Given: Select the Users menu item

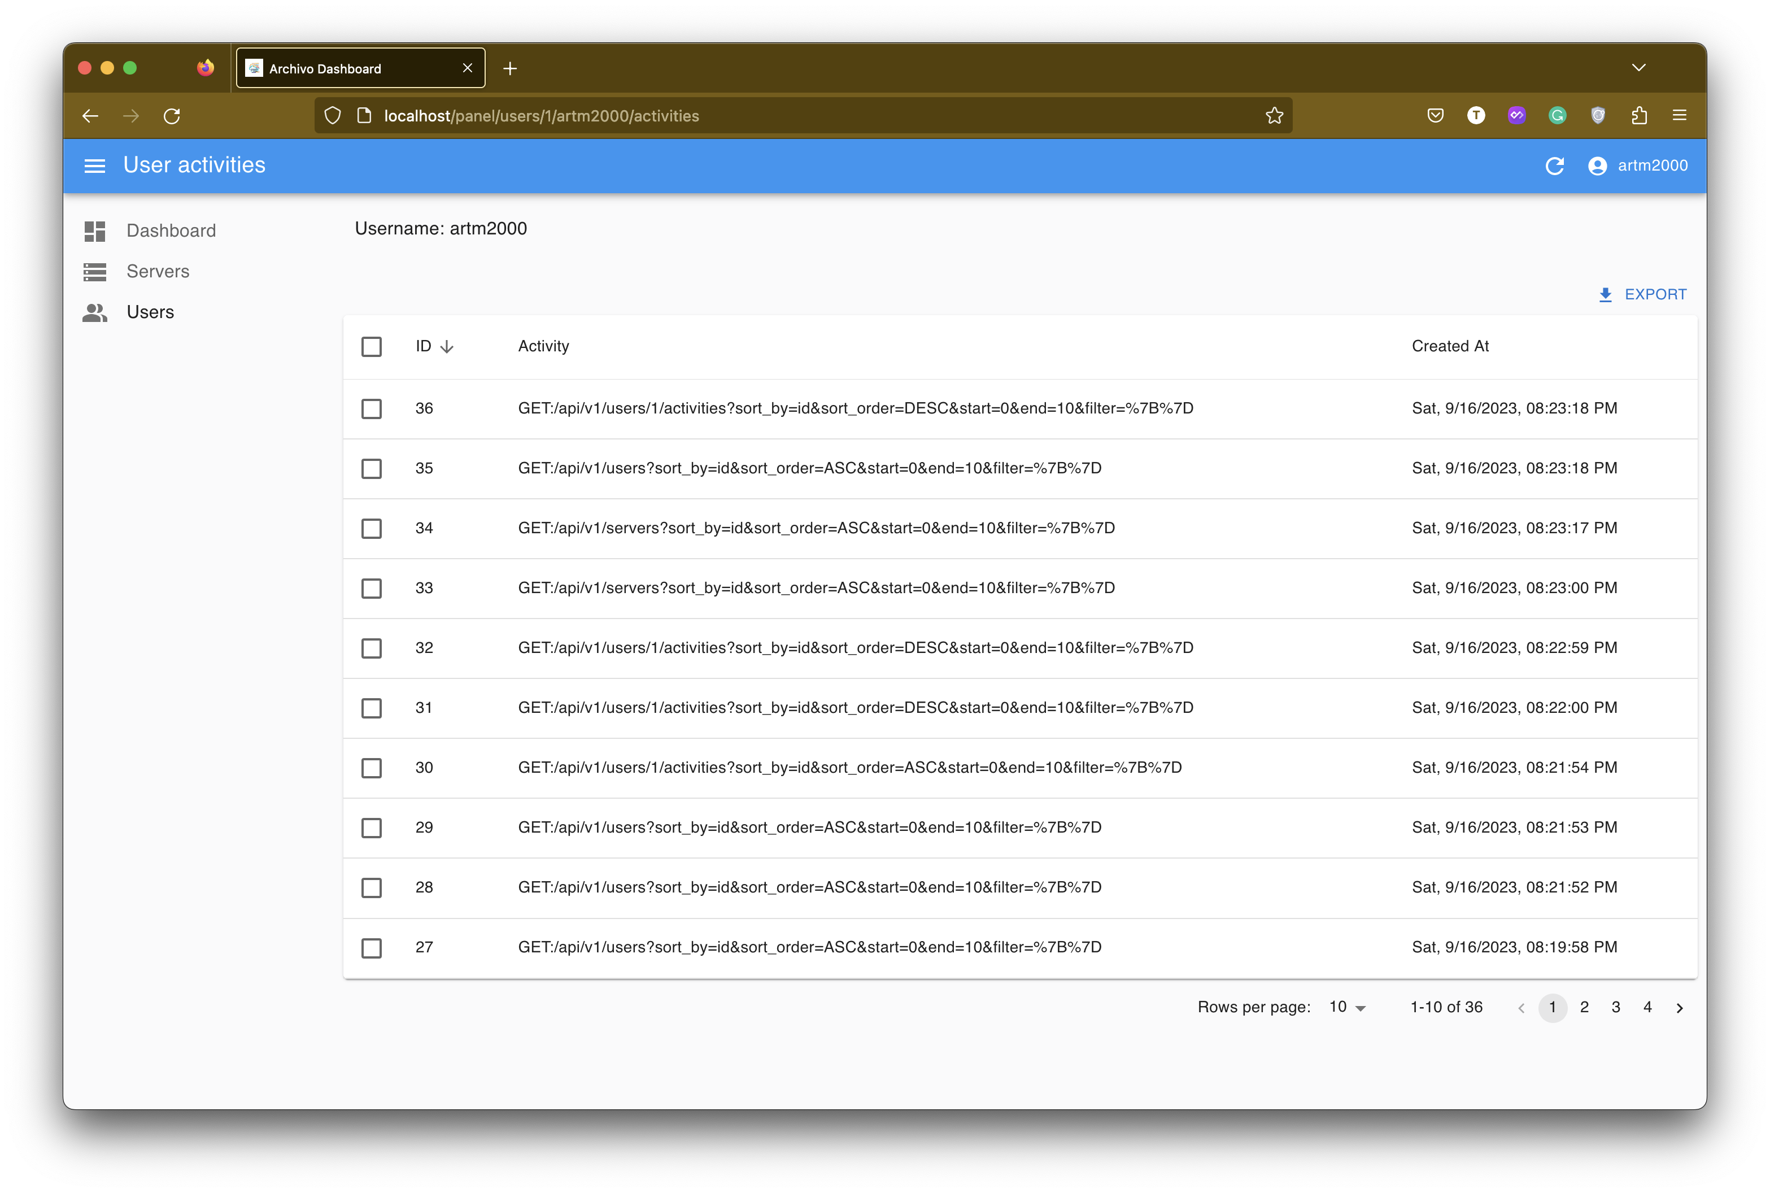Looking at the screenshot, I should point(150,312).
